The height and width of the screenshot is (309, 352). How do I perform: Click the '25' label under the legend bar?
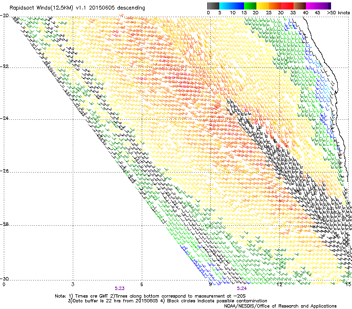(268, 13)
